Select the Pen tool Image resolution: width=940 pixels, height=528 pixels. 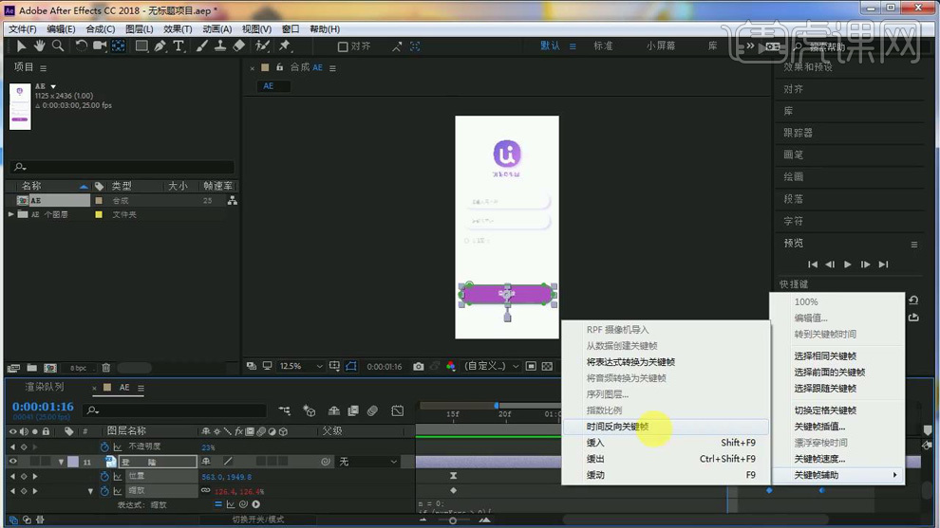(160, 46)
